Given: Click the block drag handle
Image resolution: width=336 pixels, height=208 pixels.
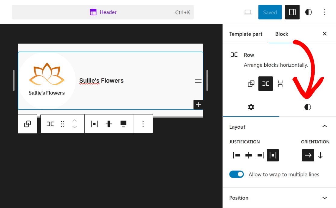Looking at the screenshot, I should [x=62, y=124].
